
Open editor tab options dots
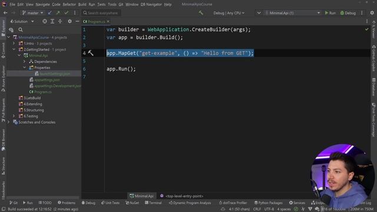pos(367,21)
